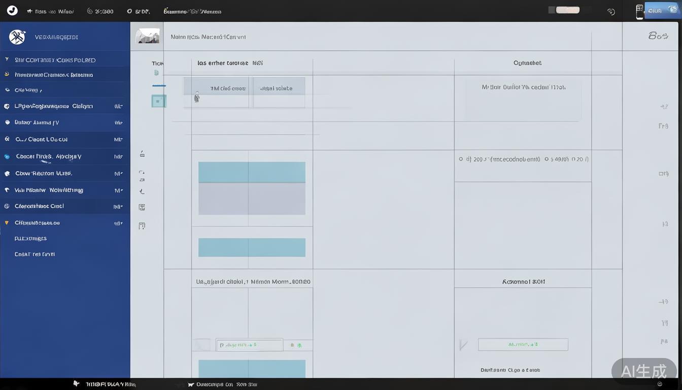Select the Vaıı Pßeaıw sidebar item
This screenshot has height=390, width=682.
49,190
